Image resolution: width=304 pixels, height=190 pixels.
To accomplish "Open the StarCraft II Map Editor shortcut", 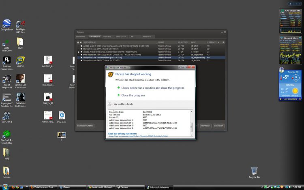I will (x=7, y=137).
